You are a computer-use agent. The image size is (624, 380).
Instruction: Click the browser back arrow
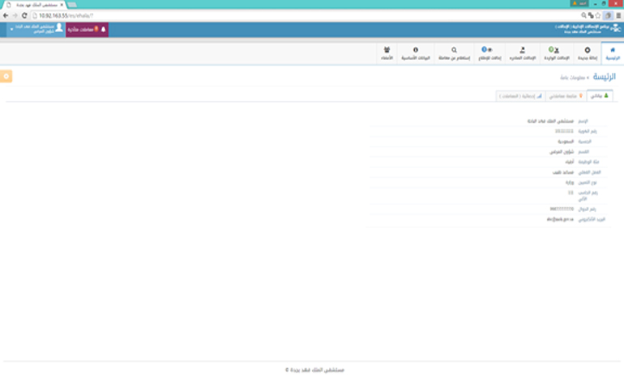point(6,15)
